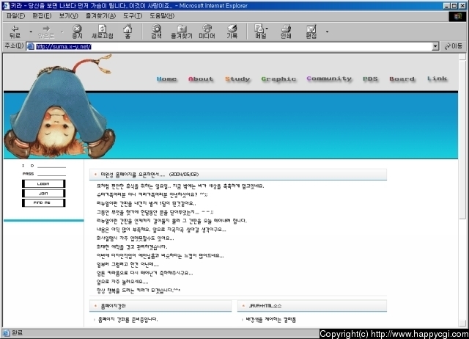Screen dimensions: 469x339
Task: Open the View (보기) menu
Action: pyautogui.click(x=68, y=16)
